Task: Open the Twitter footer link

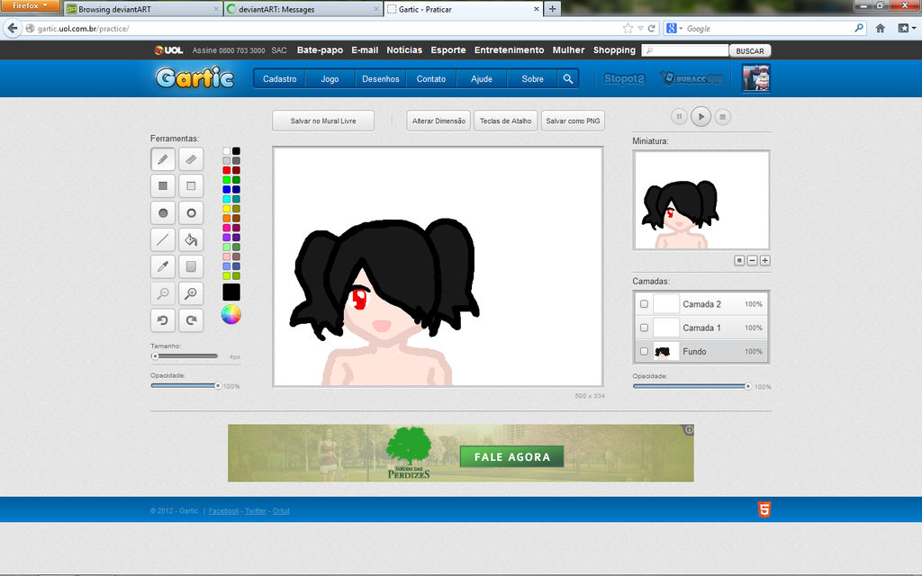Action: pyautogui.click(x=256, y=511)
